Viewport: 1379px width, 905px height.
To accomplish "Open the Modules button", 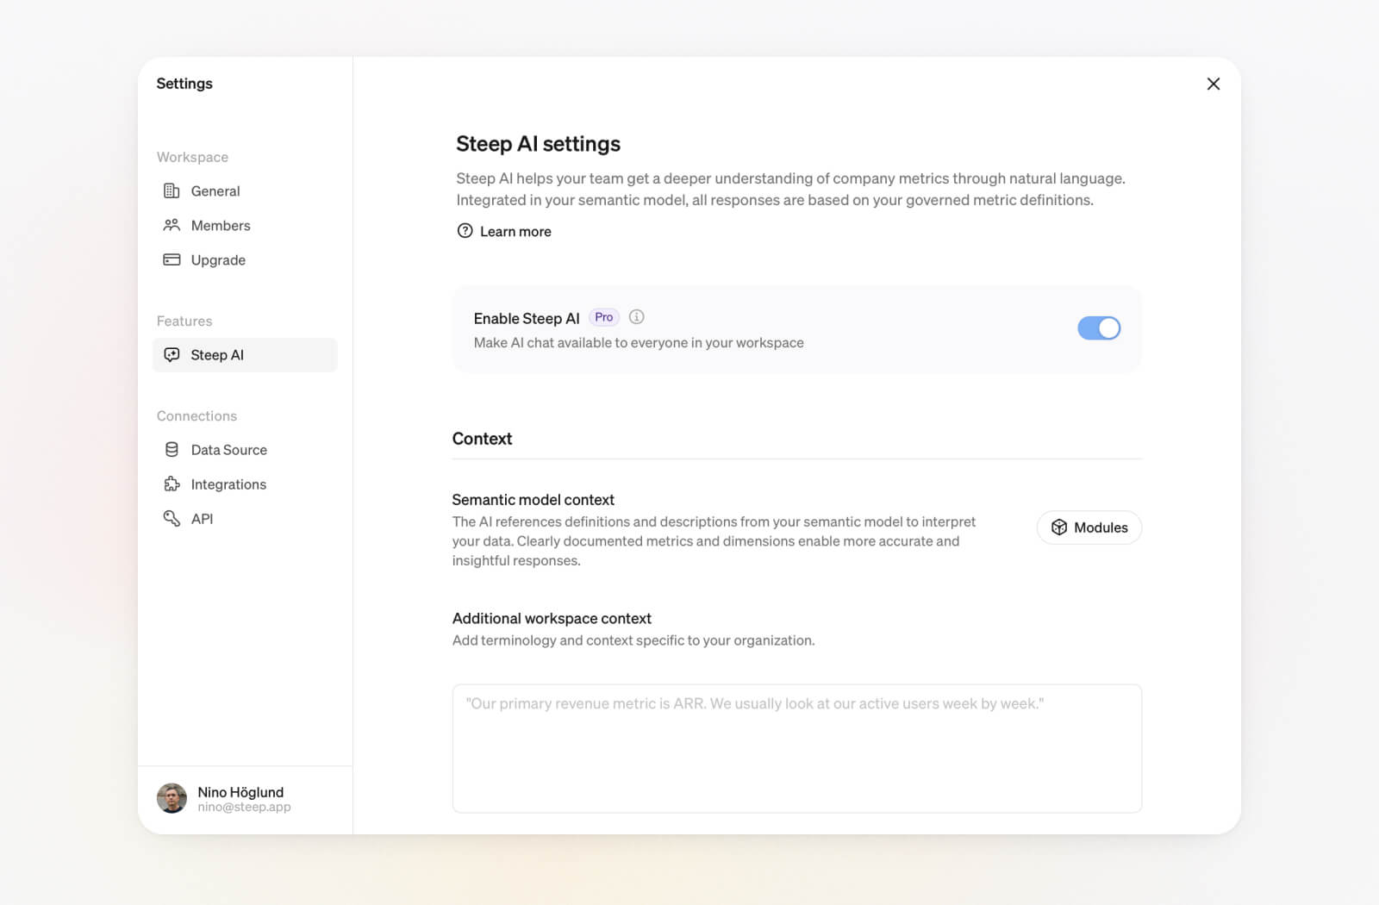I will coord(1089,527).
